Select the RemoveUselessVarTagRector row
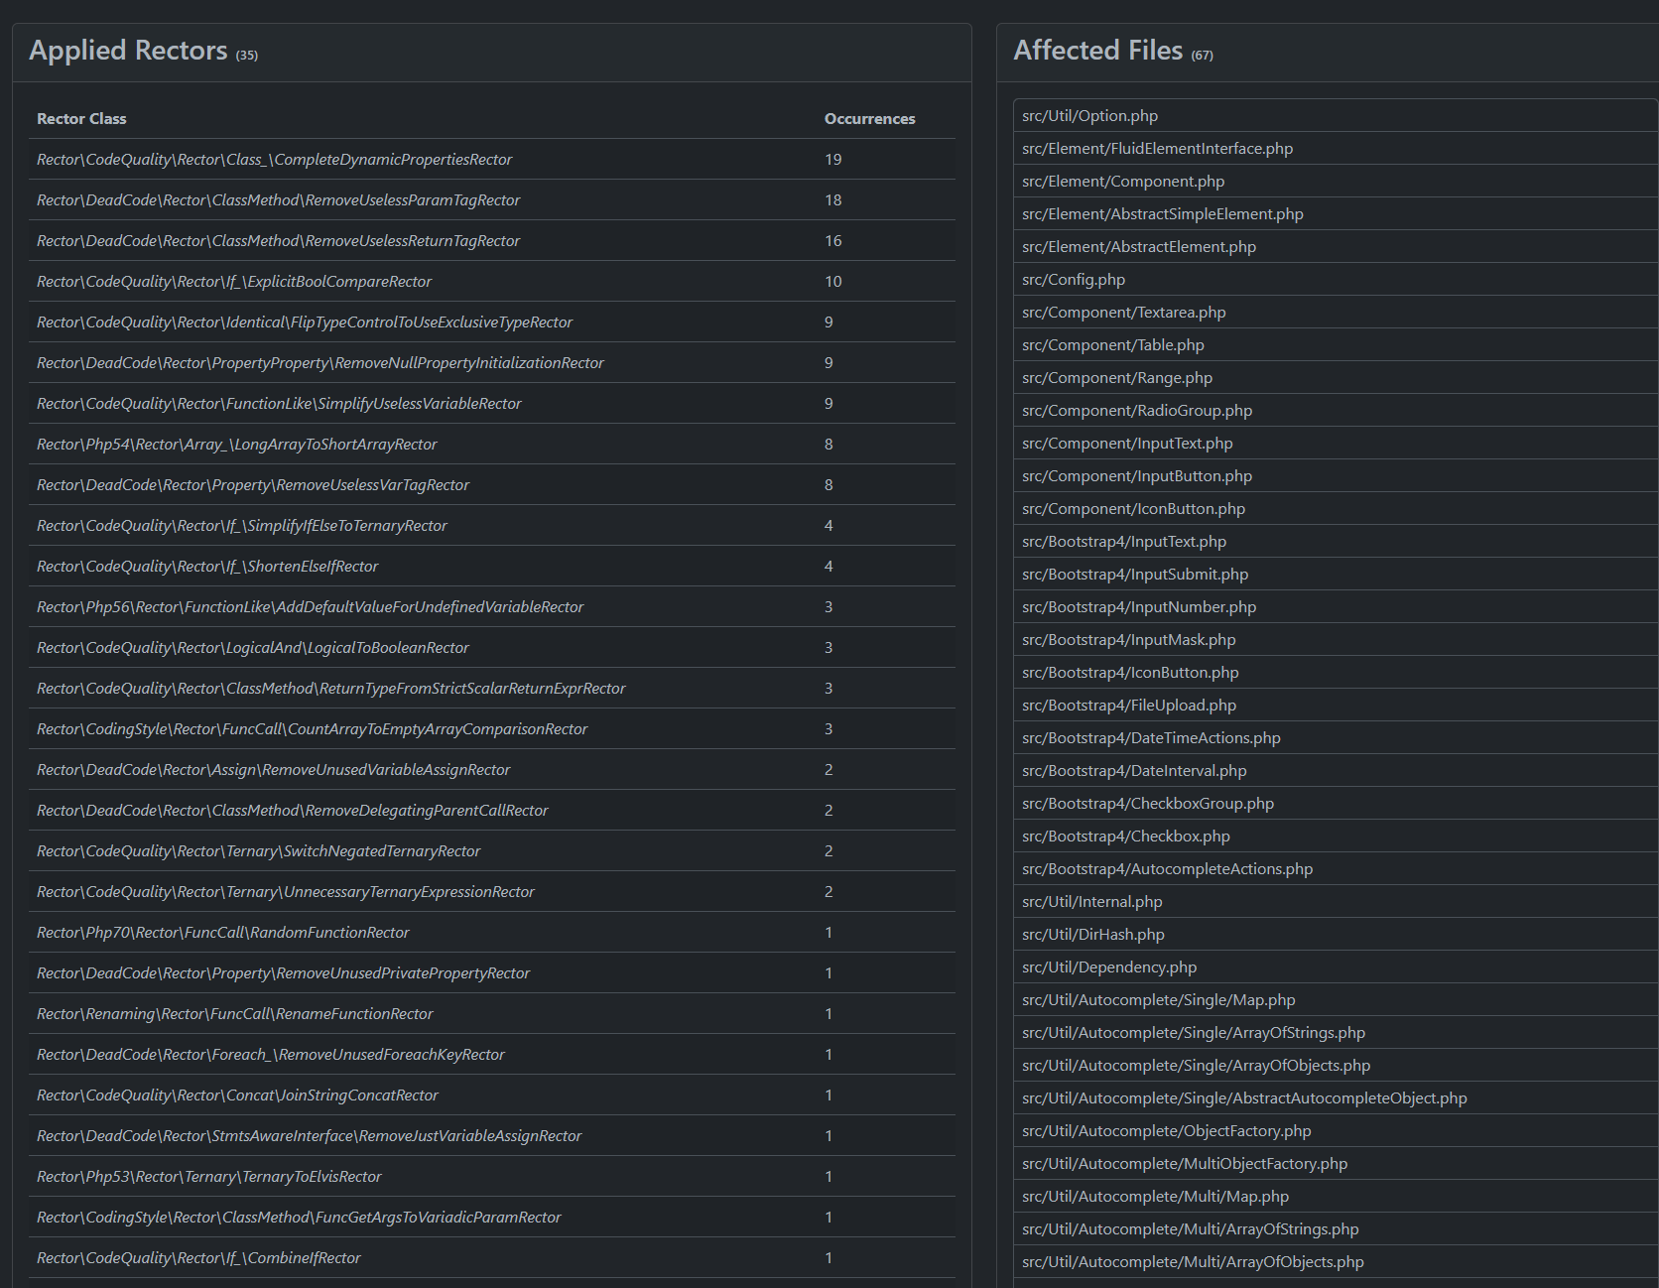The height and width of the screenshot is (1288, 1659). coord(492,484)
